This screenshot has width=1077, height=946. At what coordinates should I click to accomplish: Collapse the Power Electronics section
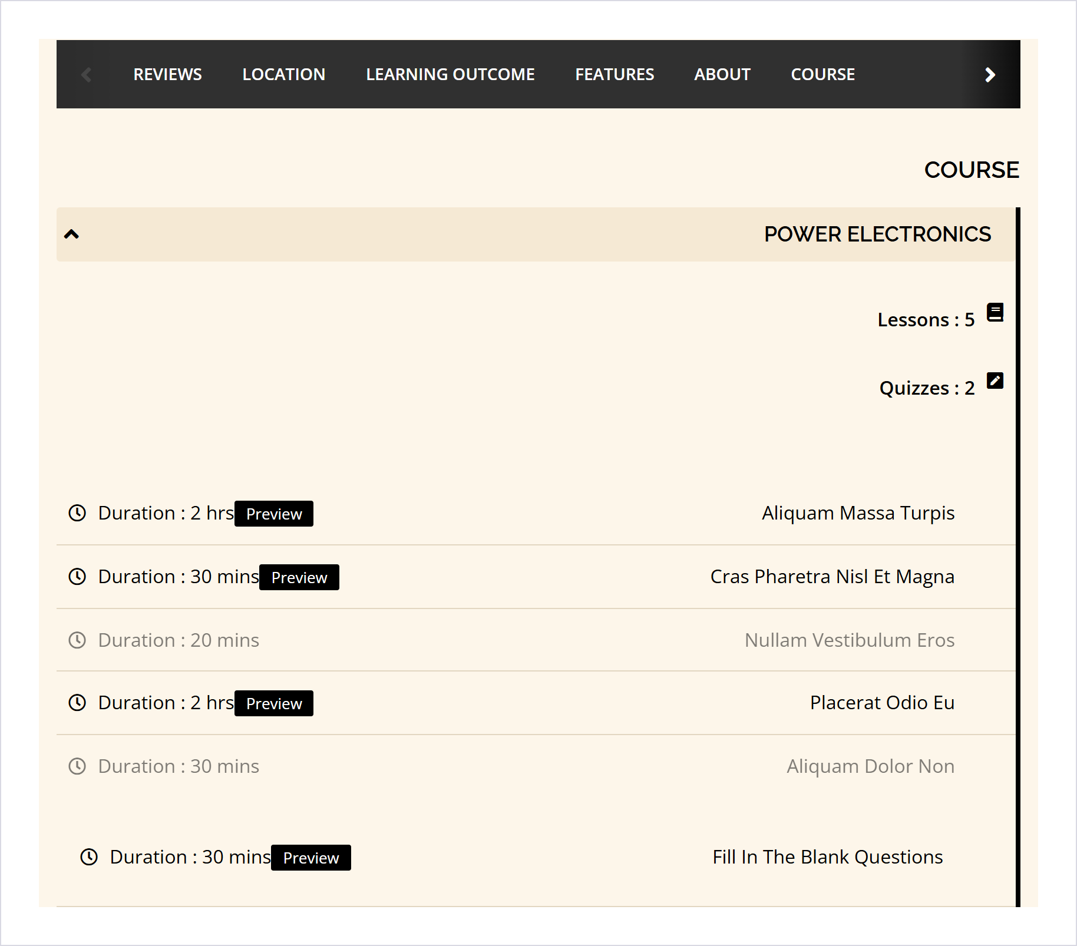point(71,234)
